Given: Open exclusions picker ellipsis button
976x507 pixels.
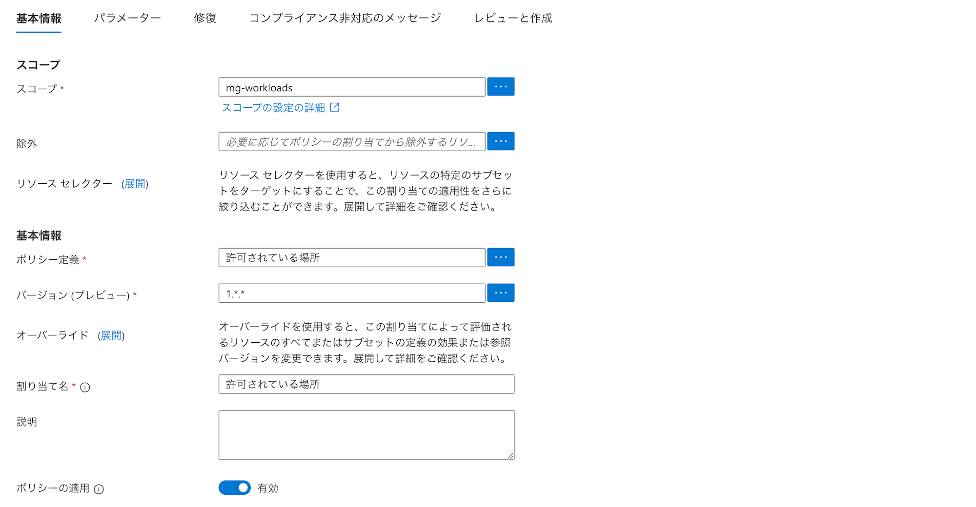Looking at the screenshot, I should click(x=501, y=141).
